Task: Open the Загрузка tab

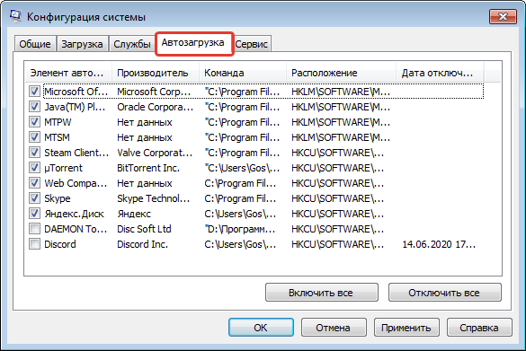Action: [82, 44]
